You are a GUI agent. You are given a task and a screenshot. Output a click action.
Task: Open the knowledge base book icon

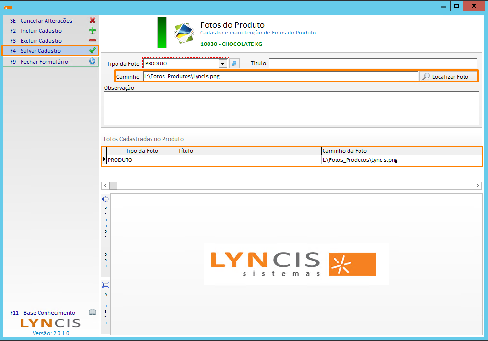pyautogui.click(x=93, y=312)
